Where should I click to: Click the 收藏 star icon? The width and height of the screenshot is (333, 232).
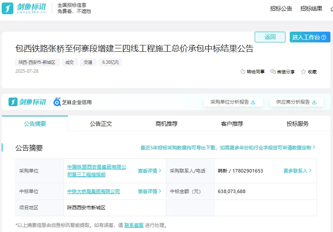coord(303,71)
